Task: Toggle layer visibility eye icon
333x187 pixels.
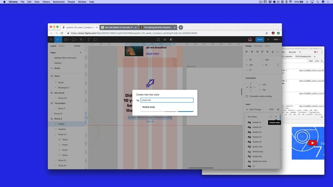Action: [x=278, y=109]
